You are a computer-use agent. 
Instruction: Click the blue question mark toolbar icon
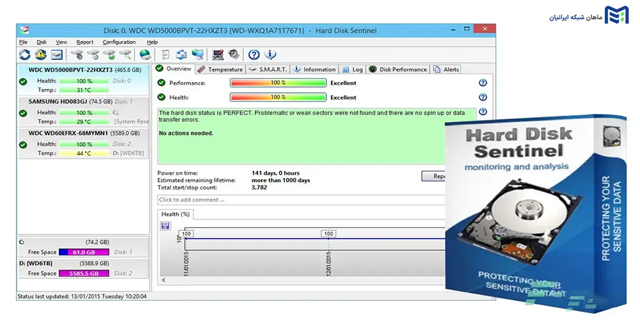coord(254,54)
